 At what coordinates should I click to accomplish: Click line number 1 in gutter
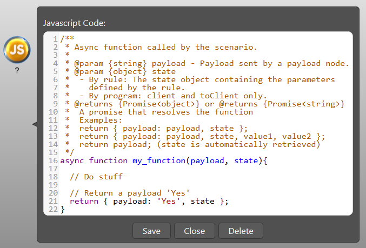[55, 39]
